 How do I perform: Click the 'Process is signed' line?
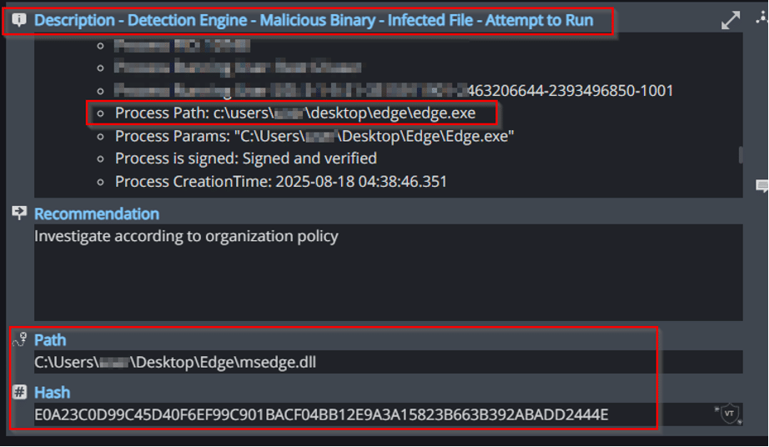tap(246, 158)
